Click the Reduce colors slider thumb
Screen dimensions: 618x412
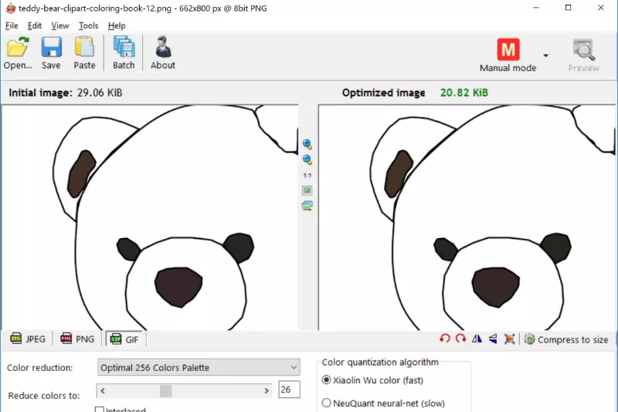tap(165, 391)
